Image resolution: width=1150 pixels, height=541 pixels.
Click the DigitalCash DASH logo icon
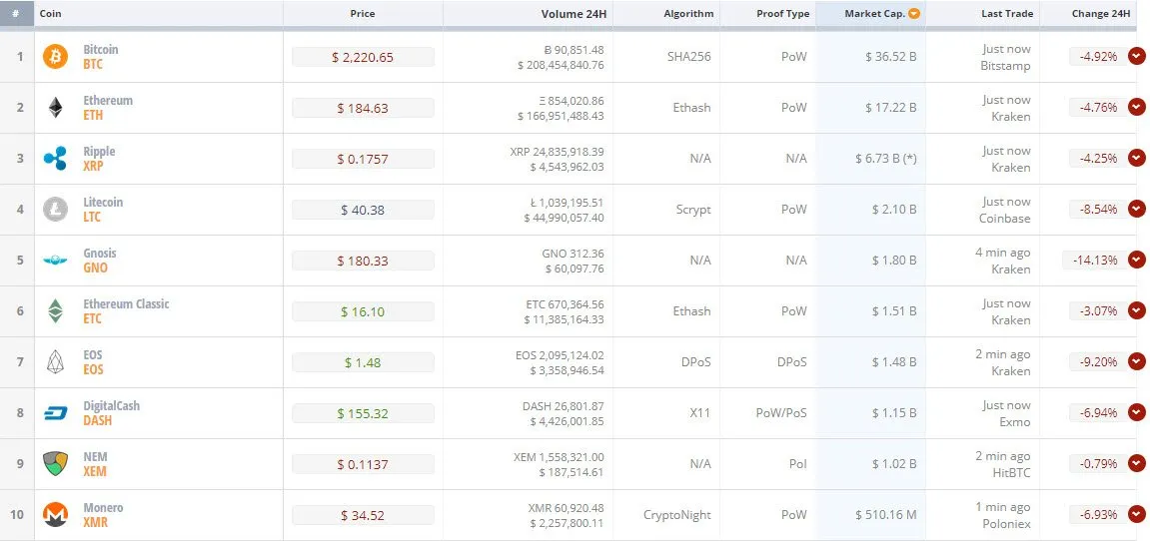(x=55, y=413)
